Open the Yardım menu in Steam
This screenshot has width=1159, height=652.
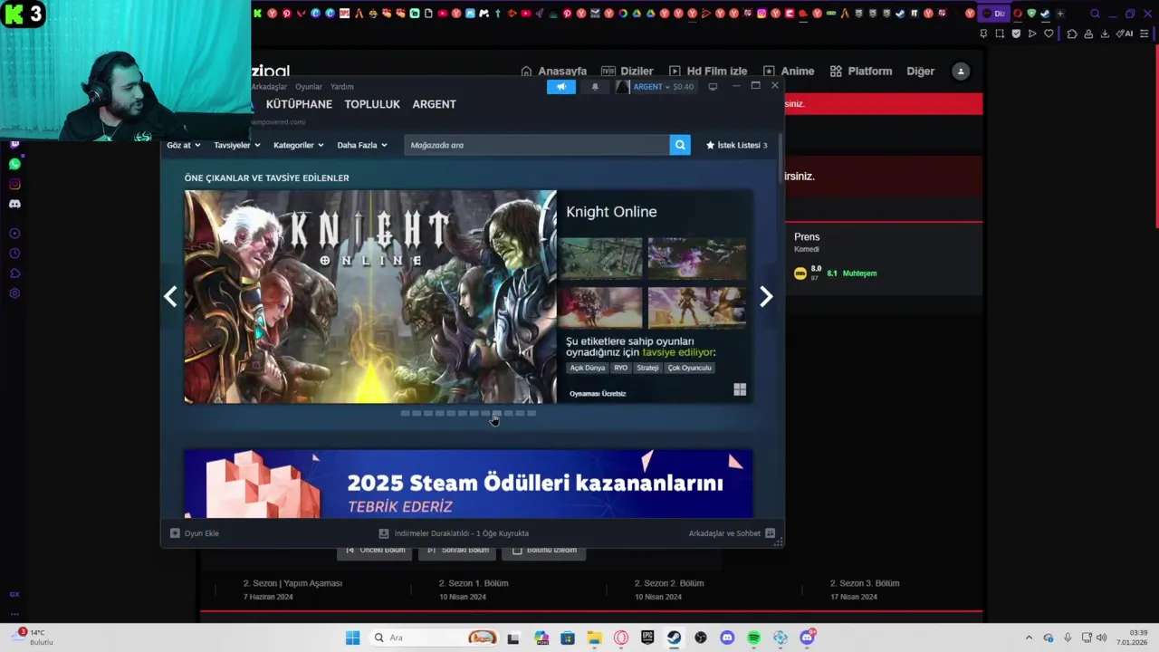click(x=342, y=87)
